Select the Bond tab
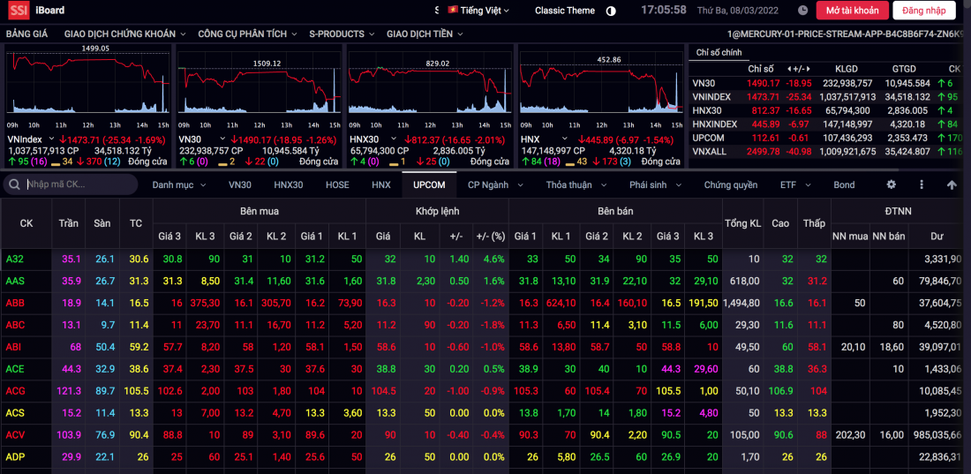 844,184
